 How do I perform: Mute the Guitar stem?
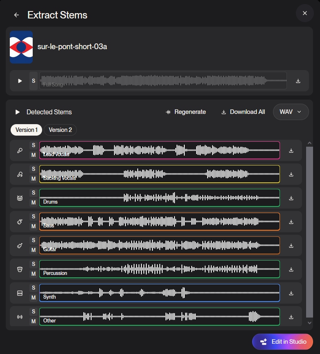[x=34, y=250]
